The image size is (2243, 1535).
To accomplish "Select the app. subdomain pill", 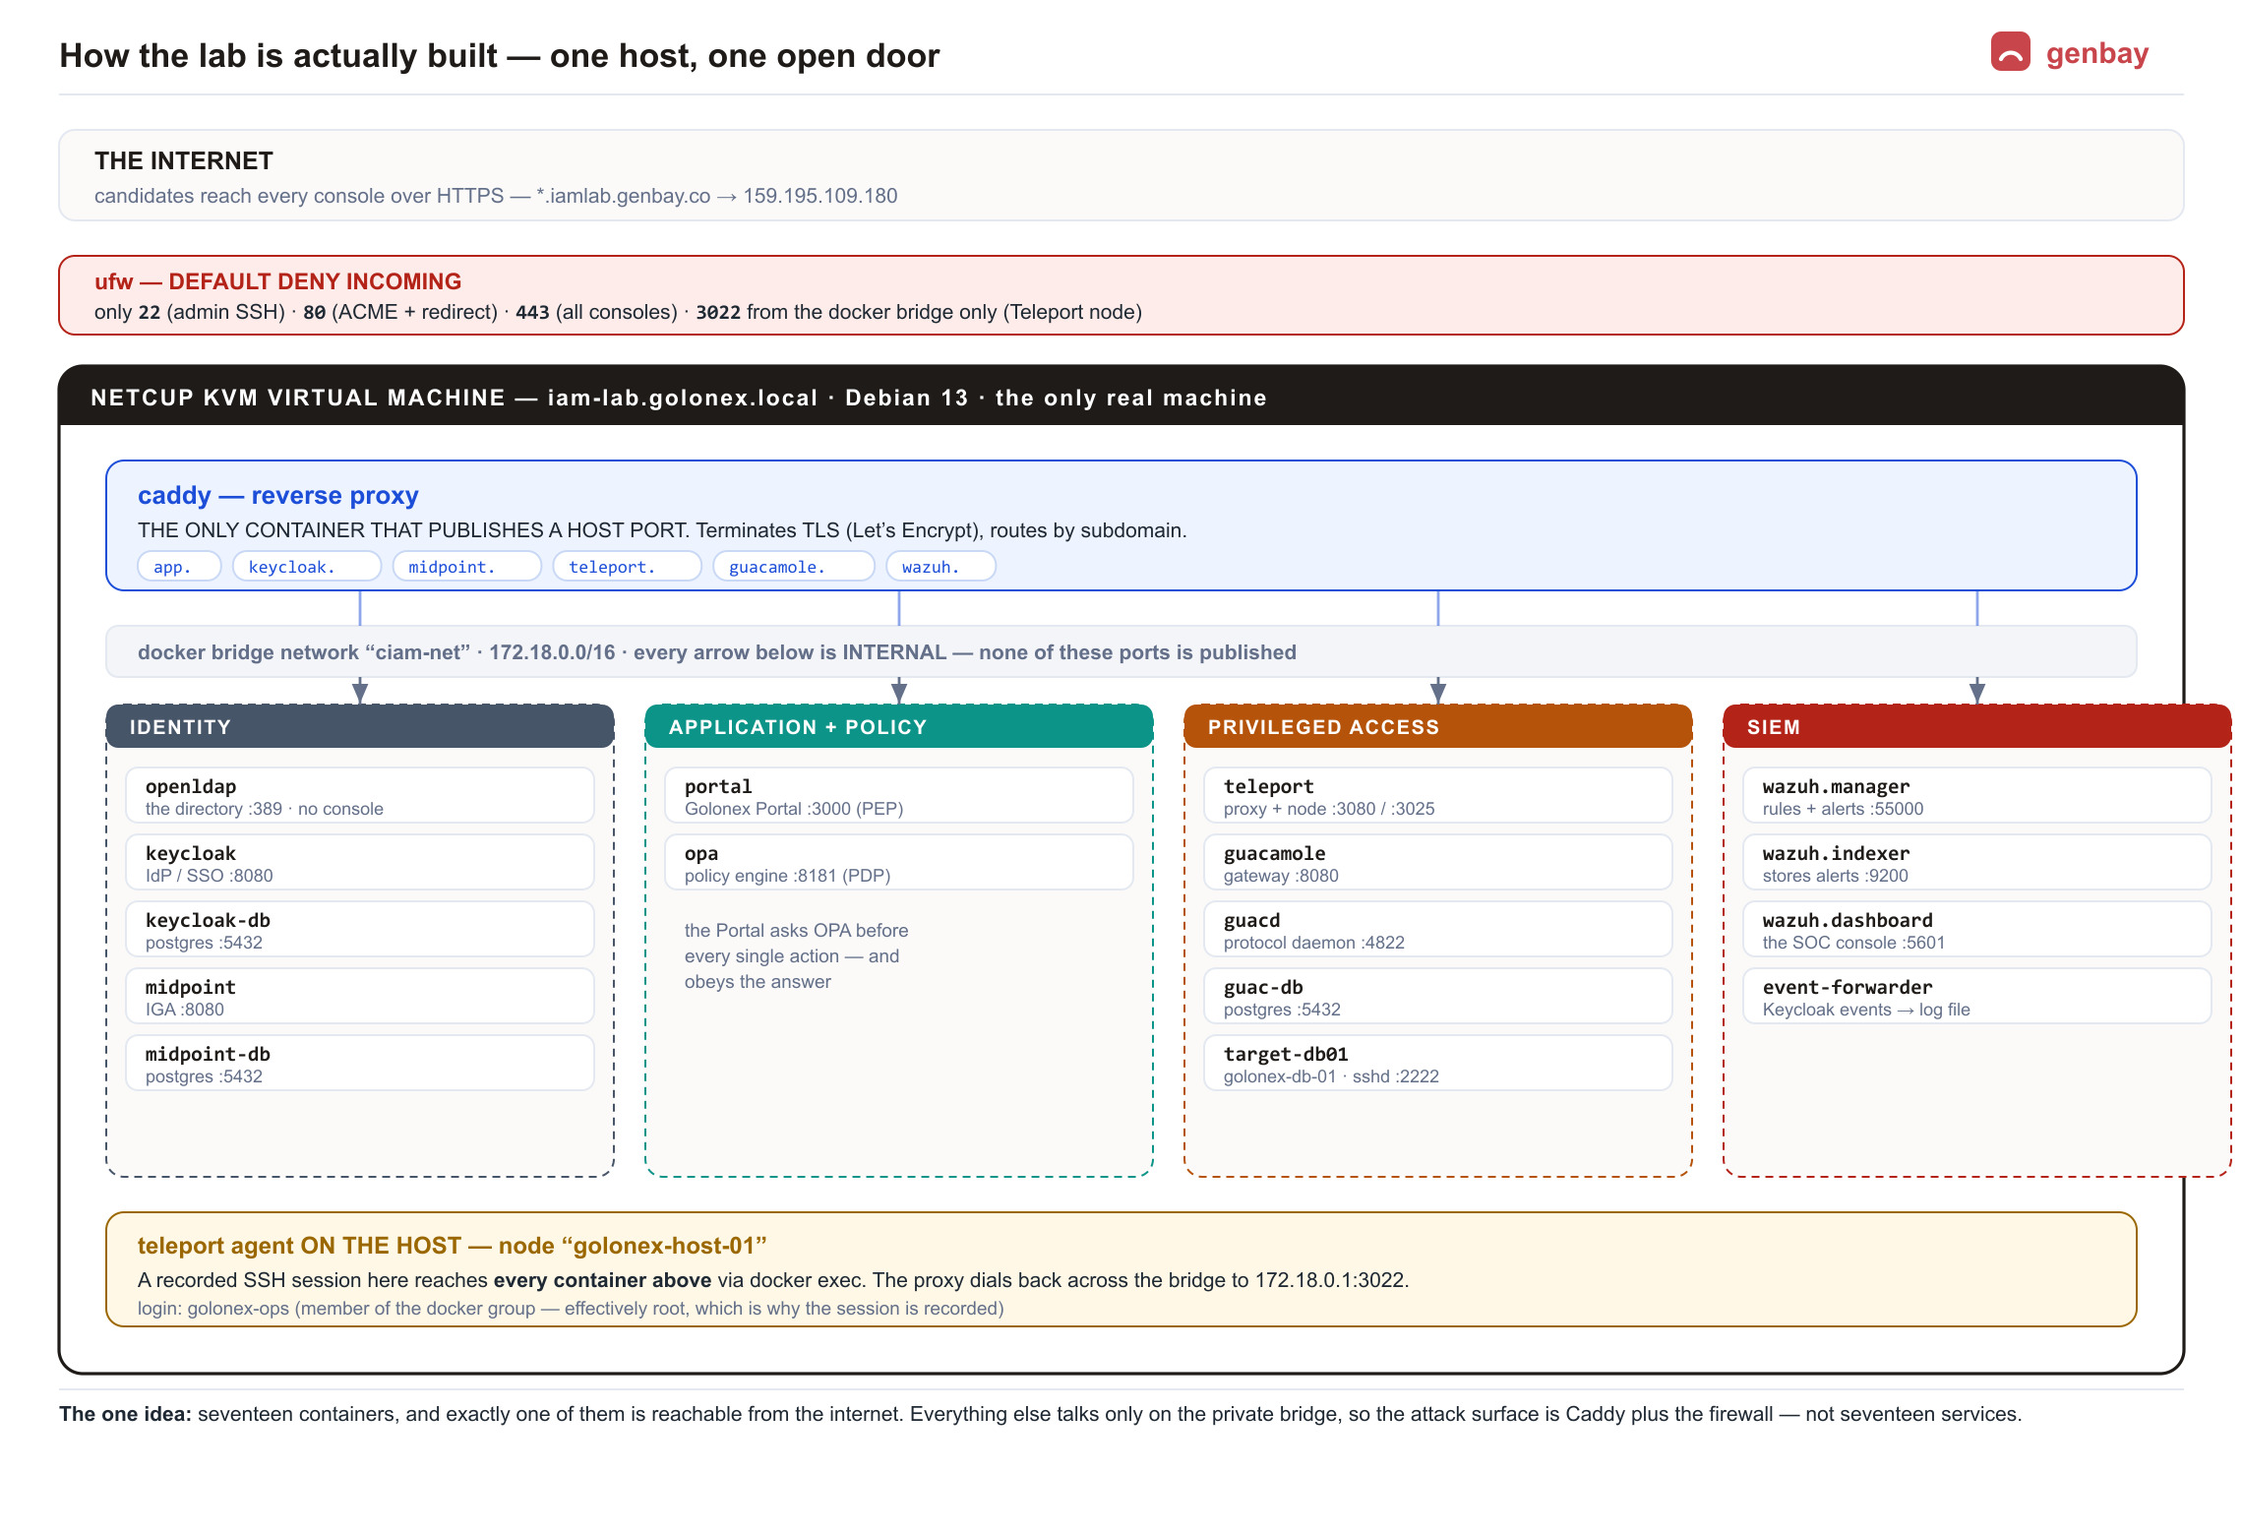I will click(179, 567).
